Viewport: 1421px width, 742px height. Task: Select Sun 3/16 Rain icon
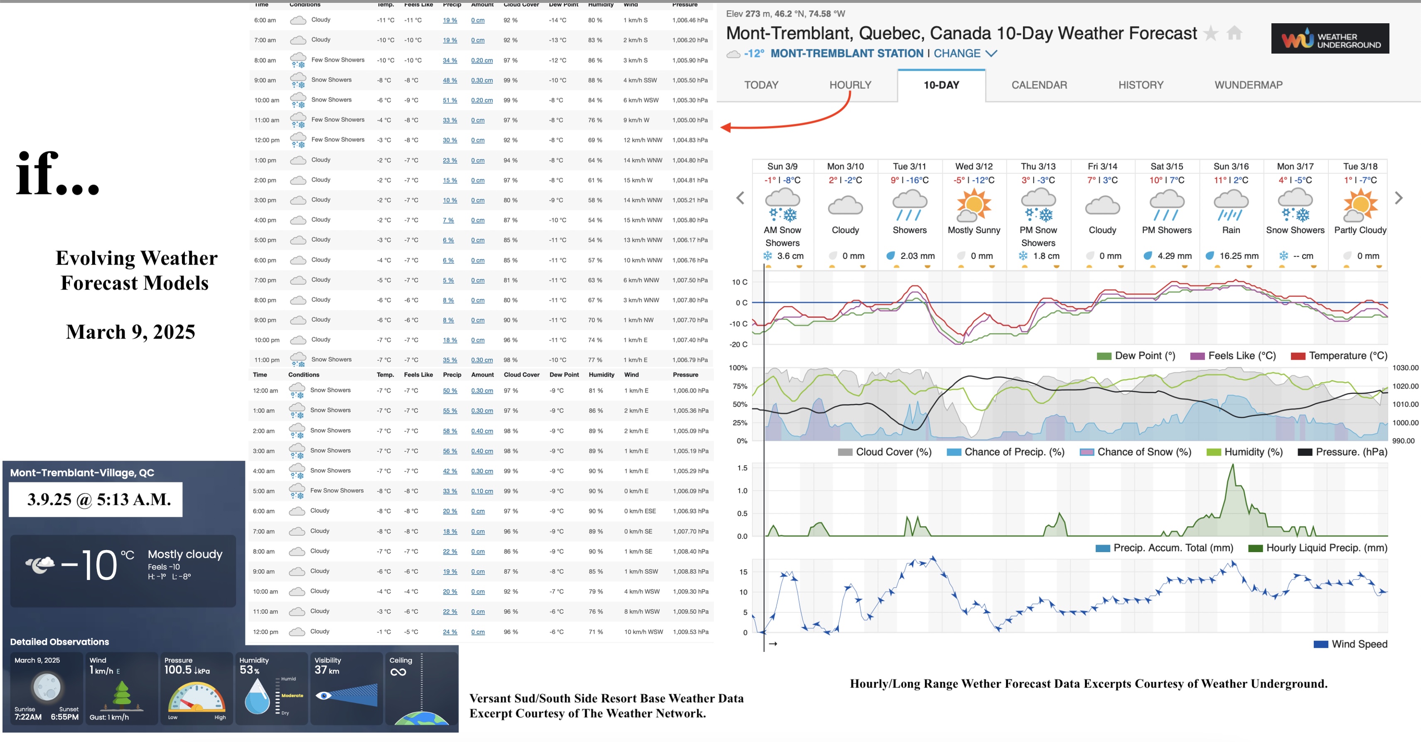click(x=1231, y=205)
